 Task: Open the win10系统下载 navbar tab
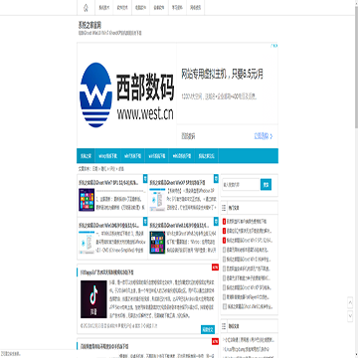(182, 156)
